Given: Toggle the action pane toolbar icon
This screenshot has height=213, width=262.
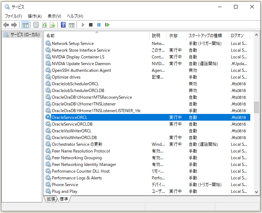Looking at the screenshot, I should 72,25.
